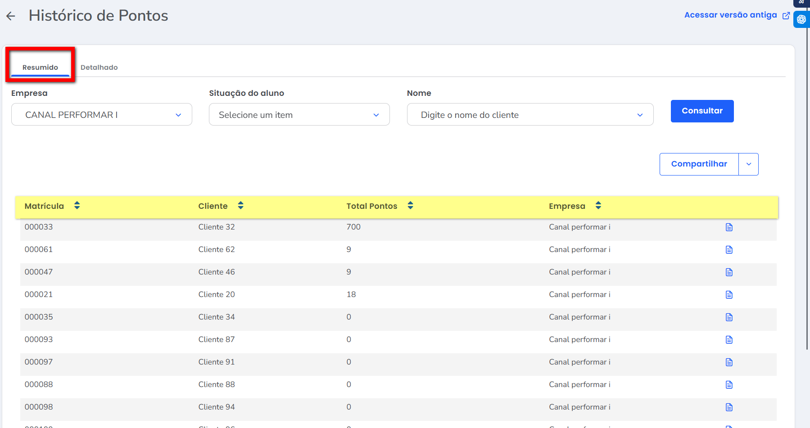Screen dimensions: 810x428
Task: Switch to the Detalhado tab
Action: tap(99, 68)
